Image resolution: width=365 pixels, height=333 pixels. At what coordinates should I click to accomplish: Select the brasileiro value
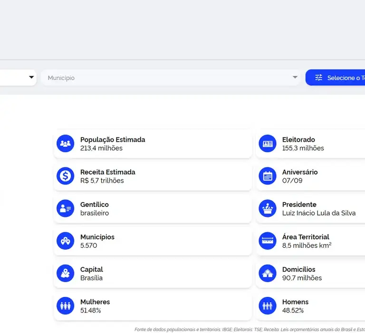pyautogui.click(x=95, y=213)
